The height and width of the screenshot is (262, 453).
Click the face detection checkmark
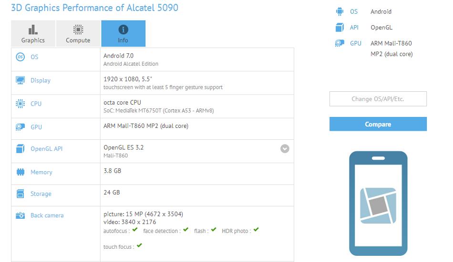click(186, 230)
